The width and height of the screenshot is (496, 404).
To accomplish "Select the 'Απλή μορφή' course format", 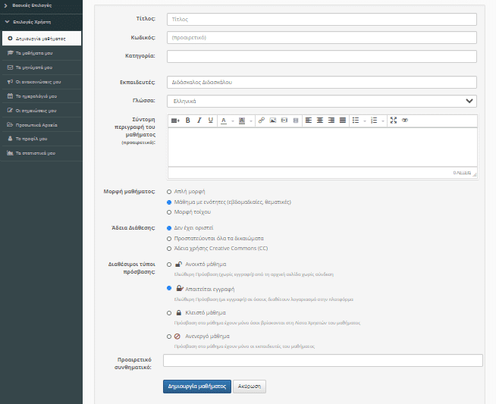I will point(168,192).
